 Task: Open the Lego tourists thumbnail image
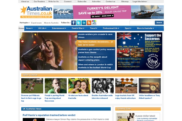tap(126, 86)
